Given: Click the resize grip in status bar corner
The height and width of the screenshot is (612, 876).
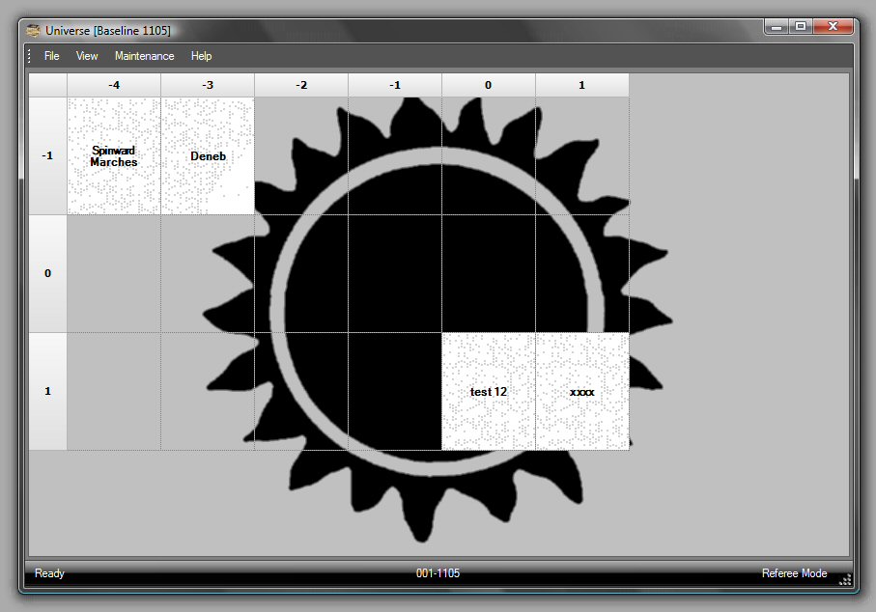Looking at the screenshot, I should 845,579.
